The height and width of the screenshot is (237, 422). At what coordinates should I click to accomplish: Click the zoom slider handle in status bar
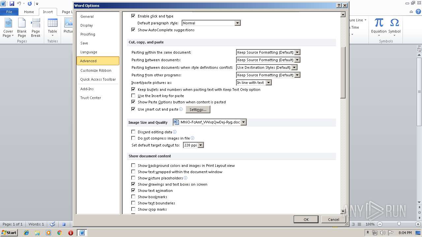(x=399, y=224)
